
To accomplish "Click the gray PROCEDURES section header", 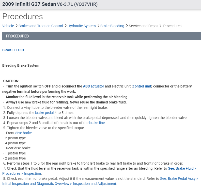I will coord(101,36).
